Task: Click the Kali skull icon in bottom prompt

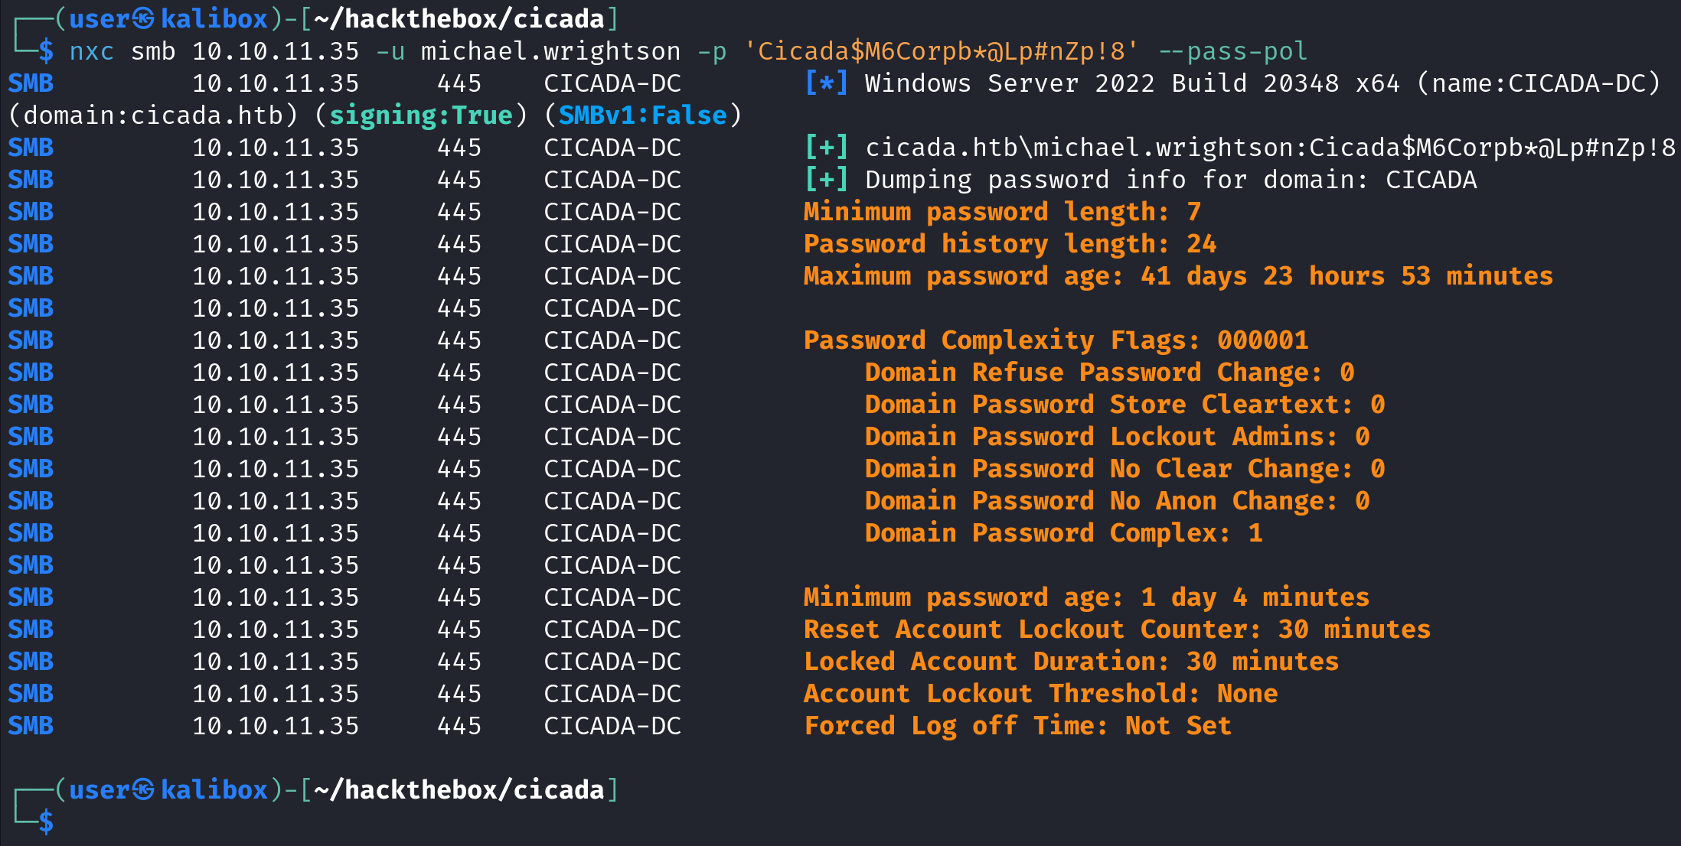Action: (144, 789)
